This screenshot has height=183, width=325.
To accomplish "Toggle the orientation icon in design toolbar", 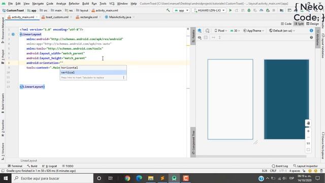I will point(207,30).
